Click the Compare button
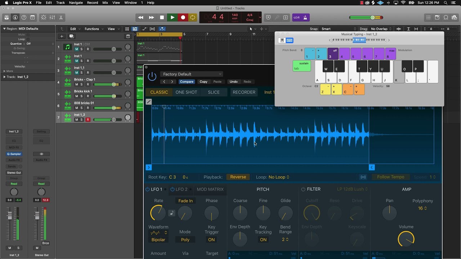 (x=187, y=82)
